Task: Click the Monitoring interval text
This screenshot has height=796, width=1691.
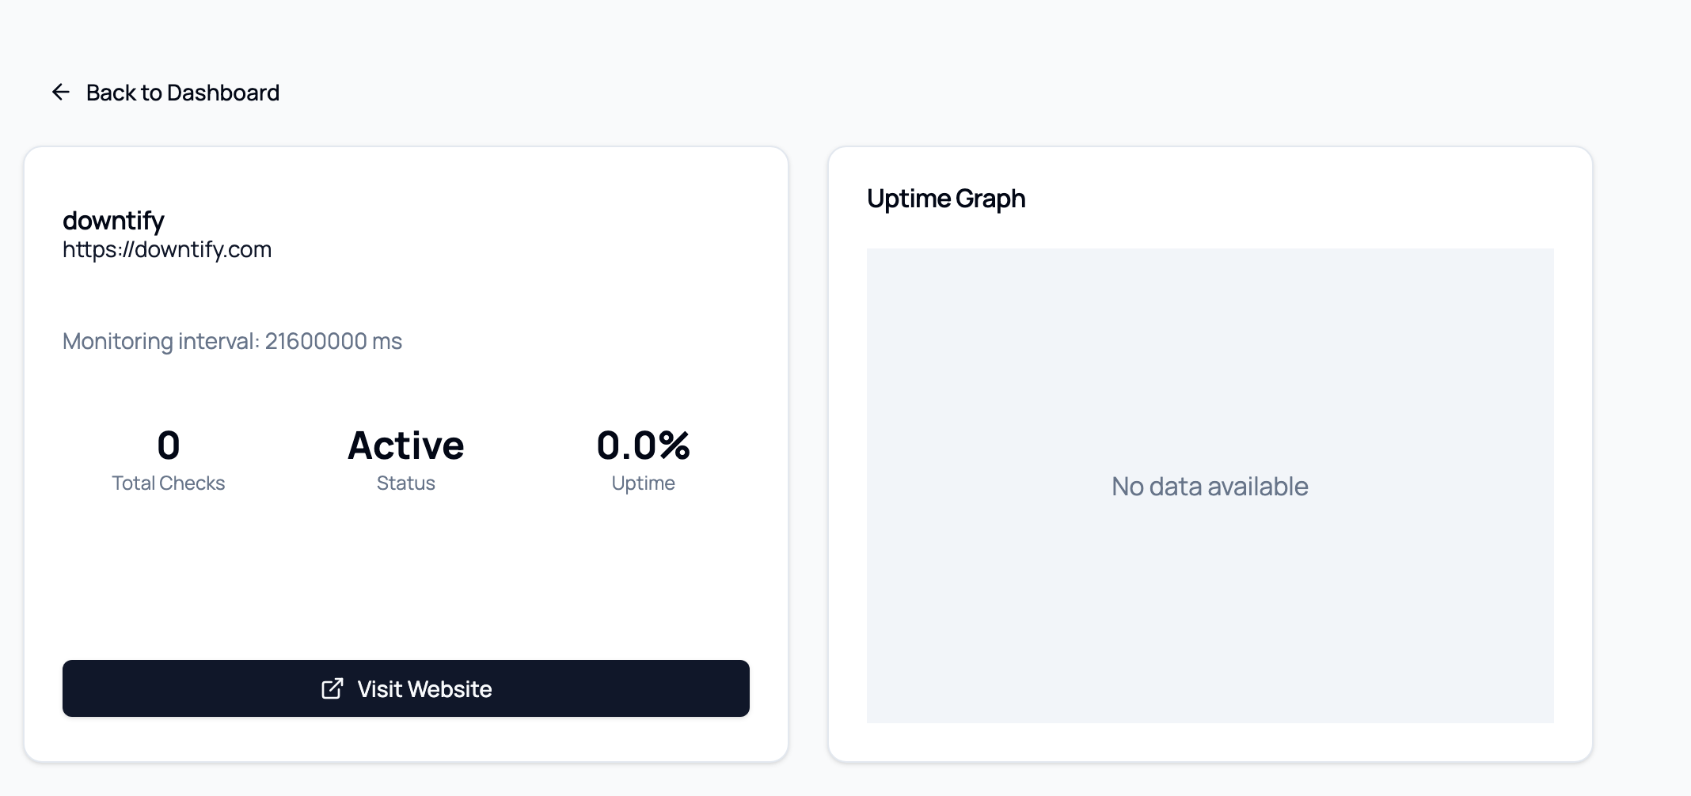Action: click(x=232, y=341)
